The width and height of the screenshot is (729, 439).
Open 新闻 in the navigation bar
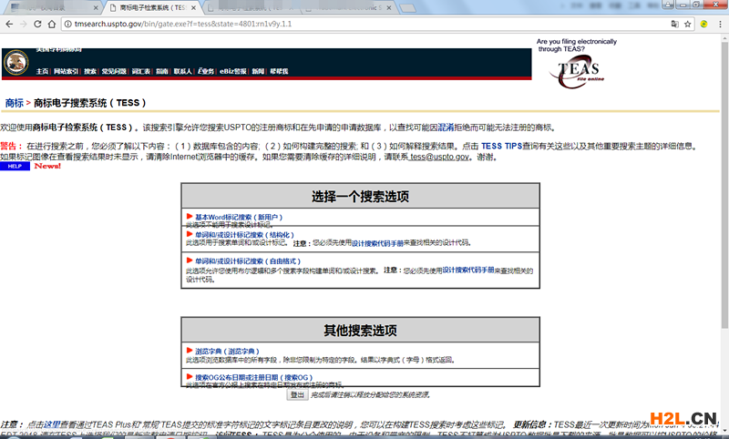(x=258, y=71)
